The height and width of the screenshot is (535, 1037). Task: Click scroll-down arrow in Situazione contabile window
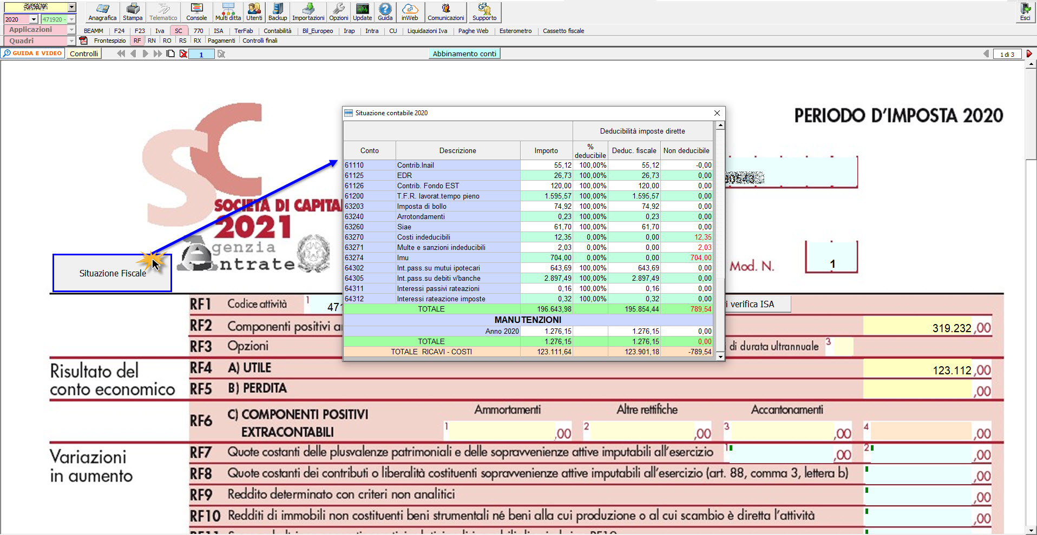(720, 356)
